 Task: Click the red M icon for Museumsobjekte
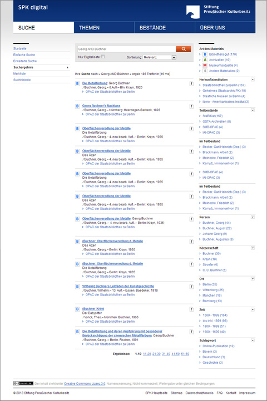(x=205, y=66)
